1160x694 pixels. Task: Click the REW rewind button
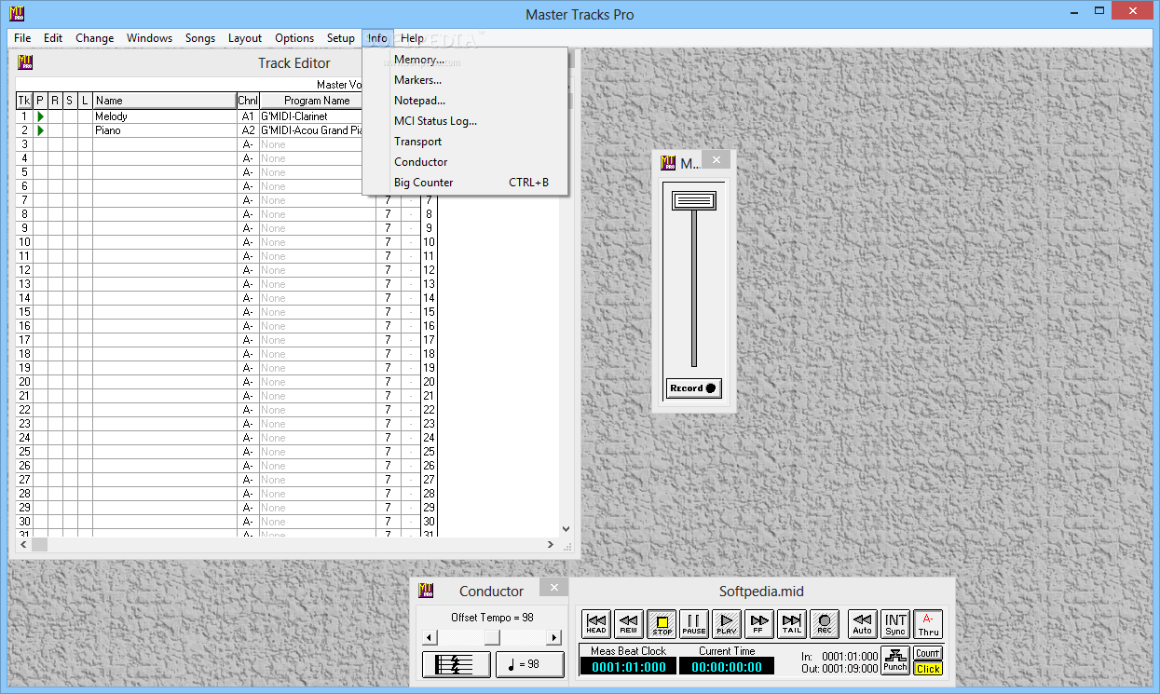pyautogui.click(x=629, y=624)
